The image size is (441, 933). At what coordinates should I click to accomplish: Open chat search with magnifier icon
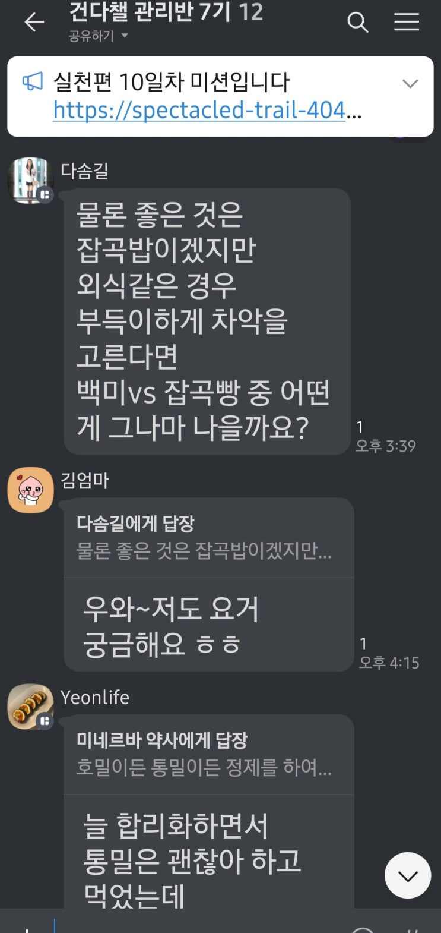point(358,23)
